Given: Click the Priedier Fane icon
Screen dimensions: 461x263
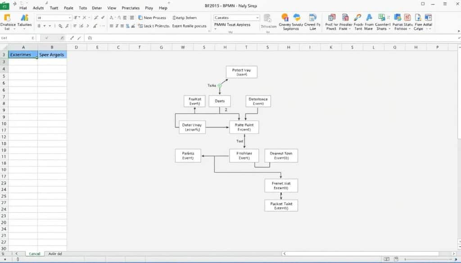Looking at the screenshot, I should point(345,18).
